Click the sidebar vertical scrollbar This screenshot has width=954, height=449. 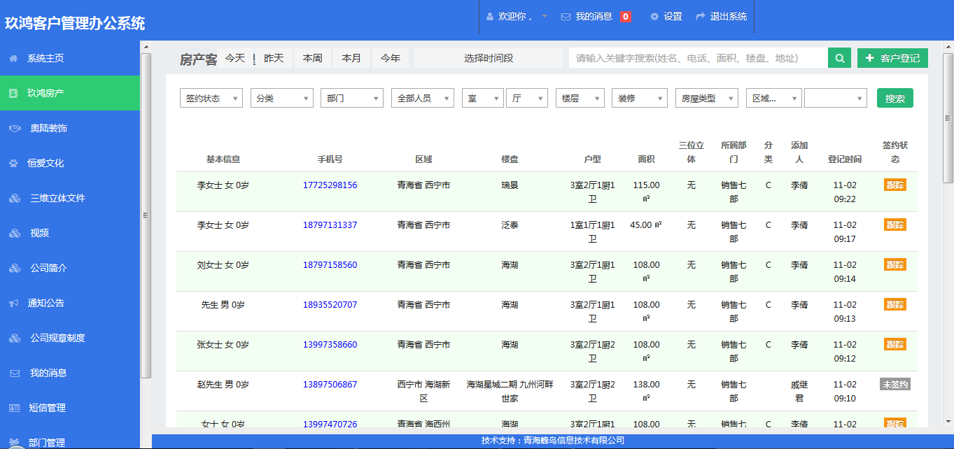pos(146,215)
